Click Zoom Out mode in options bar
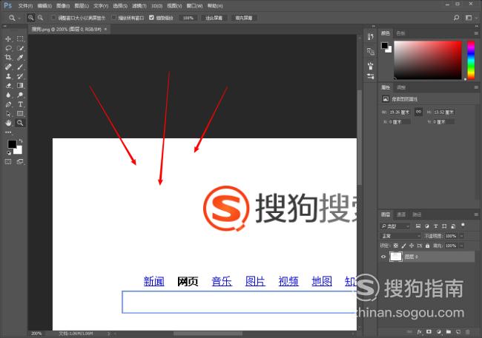This screenshot has height=338, width=482. tap(40, 18)
